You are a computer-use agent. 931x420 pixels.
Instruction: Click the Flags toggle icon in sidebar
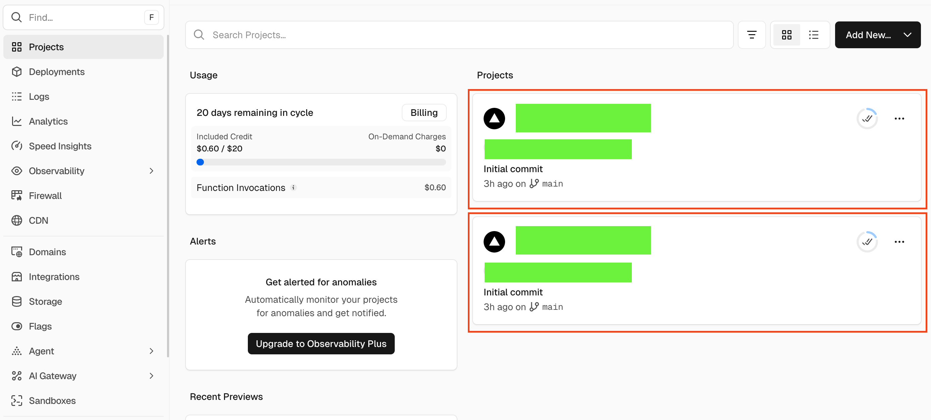pos(17,326)
